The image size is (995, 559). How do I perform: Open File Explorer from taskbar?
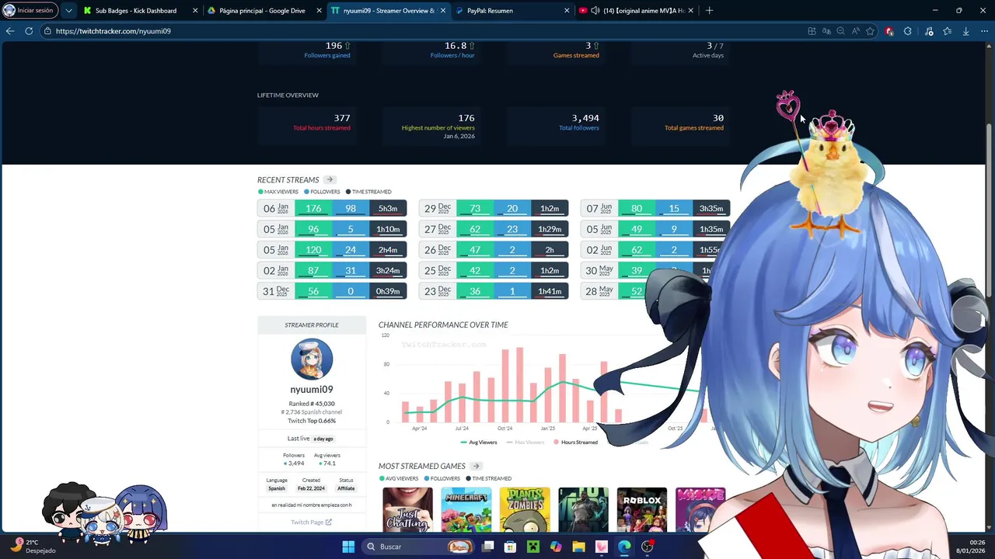[578, 547]
